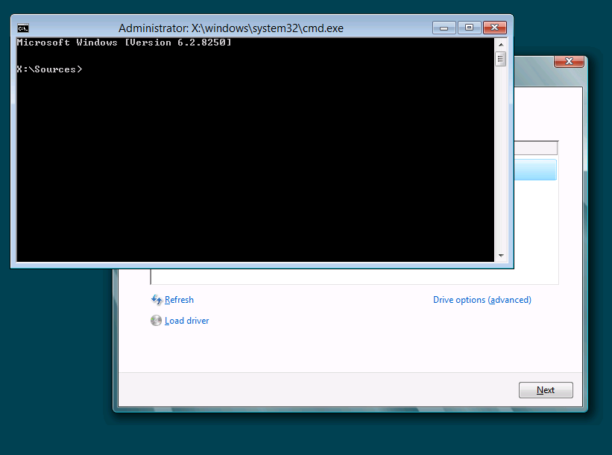Maximize the command prompt window
The image size is (612, 455).
pyautogui.click(x=469, y=28)
